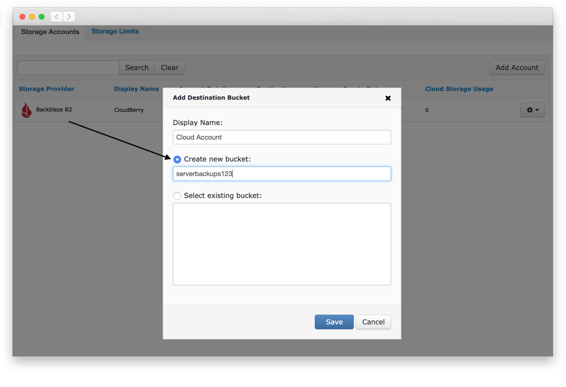Choose the Select existing bucket radio option
566x387 pixels.
(x=177, y=196)
